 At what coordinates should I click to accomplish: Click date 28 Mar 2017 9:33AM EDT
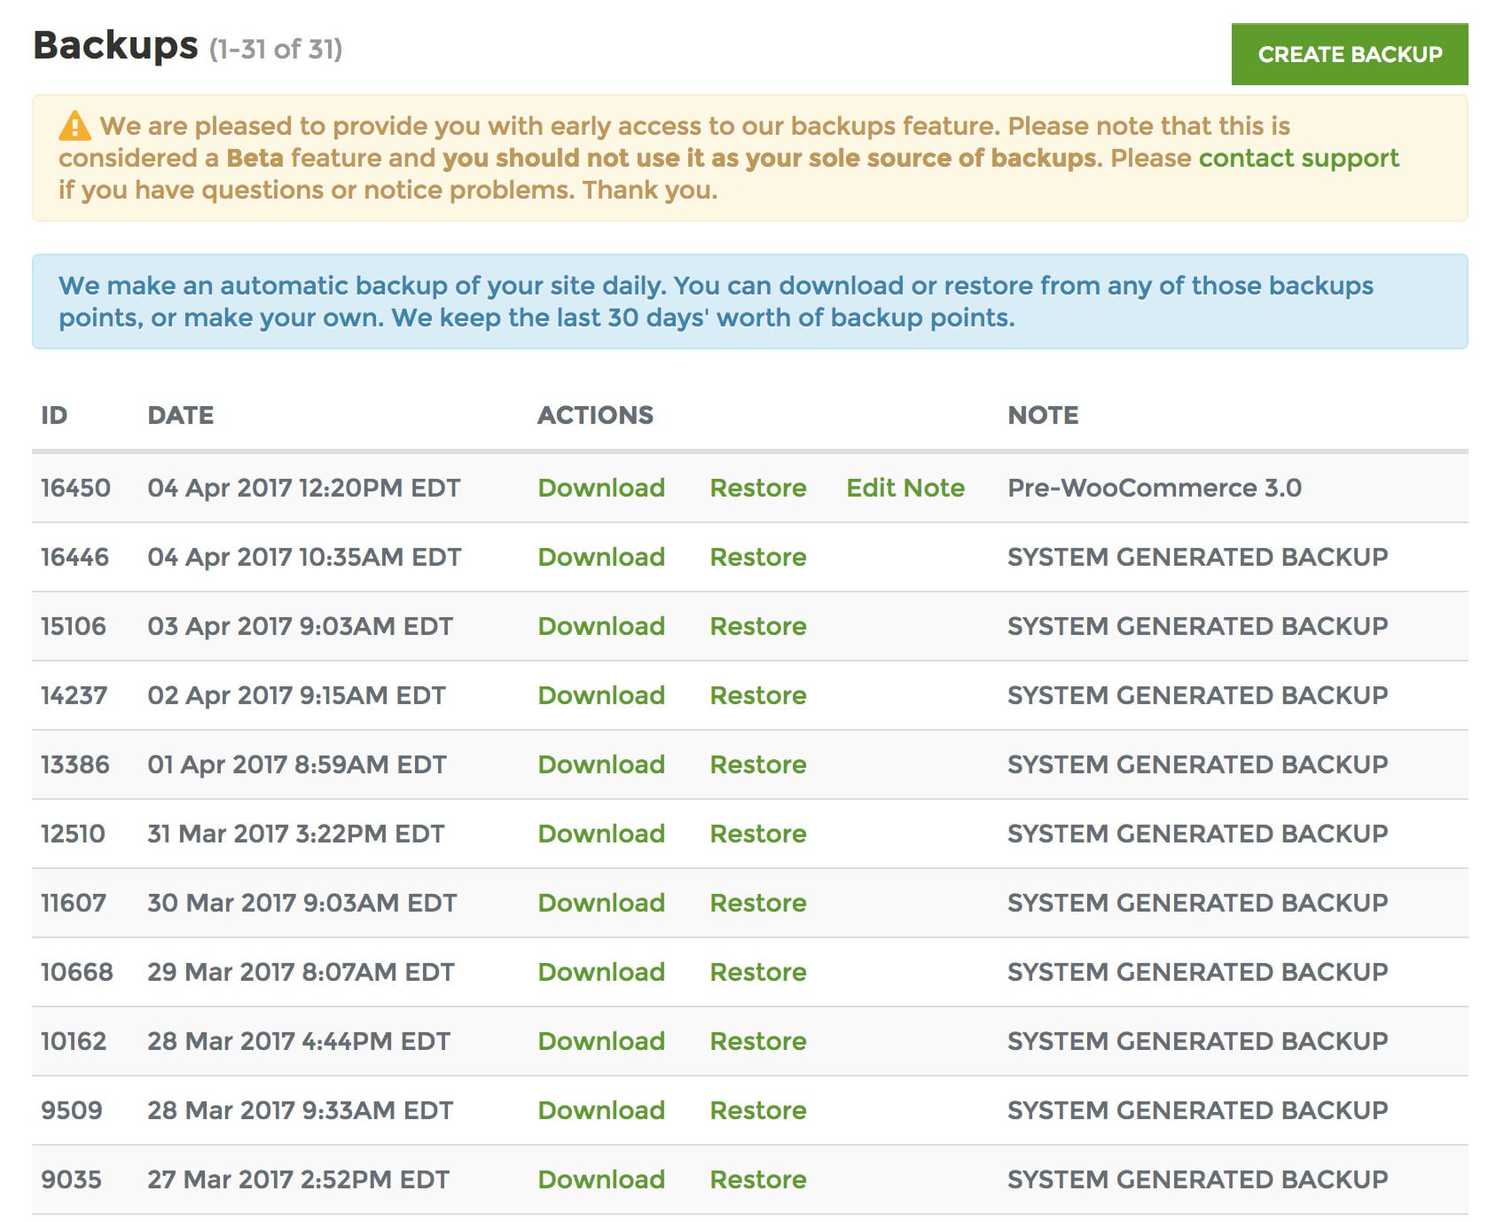[300, 1110]
